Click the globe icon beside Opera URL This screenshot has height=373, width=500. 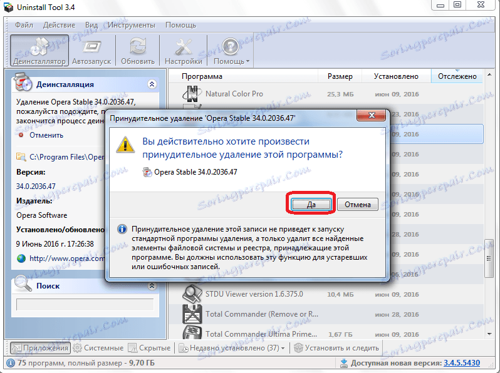[x=21, y=258]
